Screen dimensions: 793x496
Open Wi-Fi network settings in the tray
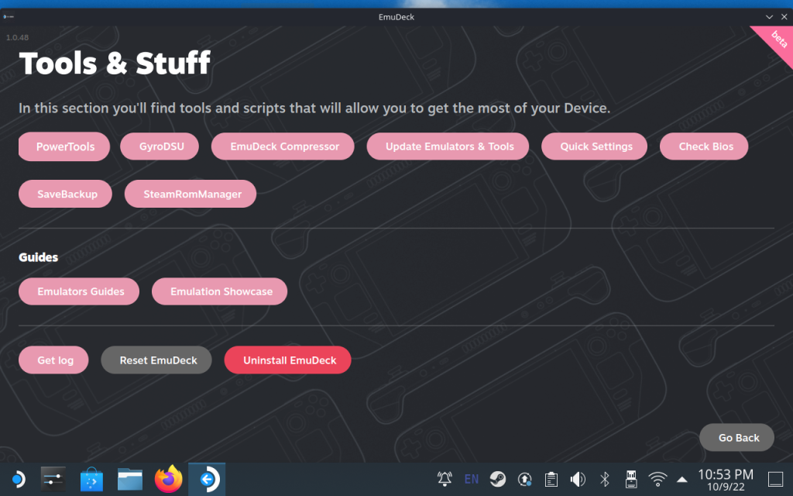[657, 479]
